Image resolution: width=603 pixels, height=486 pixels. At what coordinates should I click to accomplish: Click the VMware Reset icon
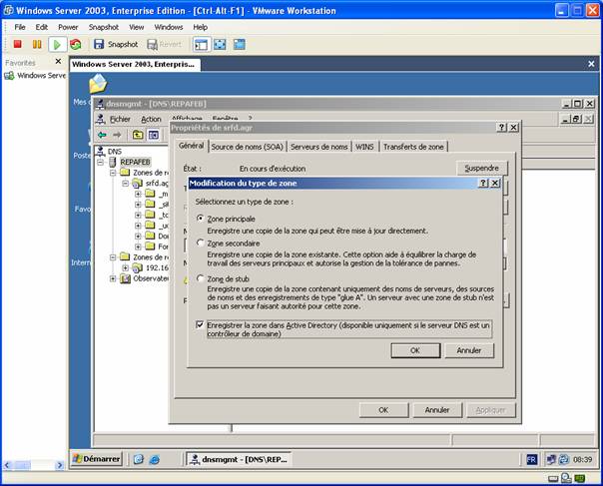76,44
